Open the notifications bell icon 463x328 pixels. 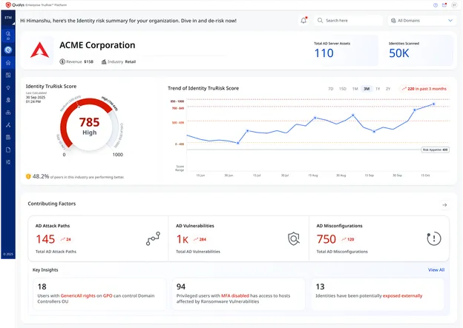point(303,21)
